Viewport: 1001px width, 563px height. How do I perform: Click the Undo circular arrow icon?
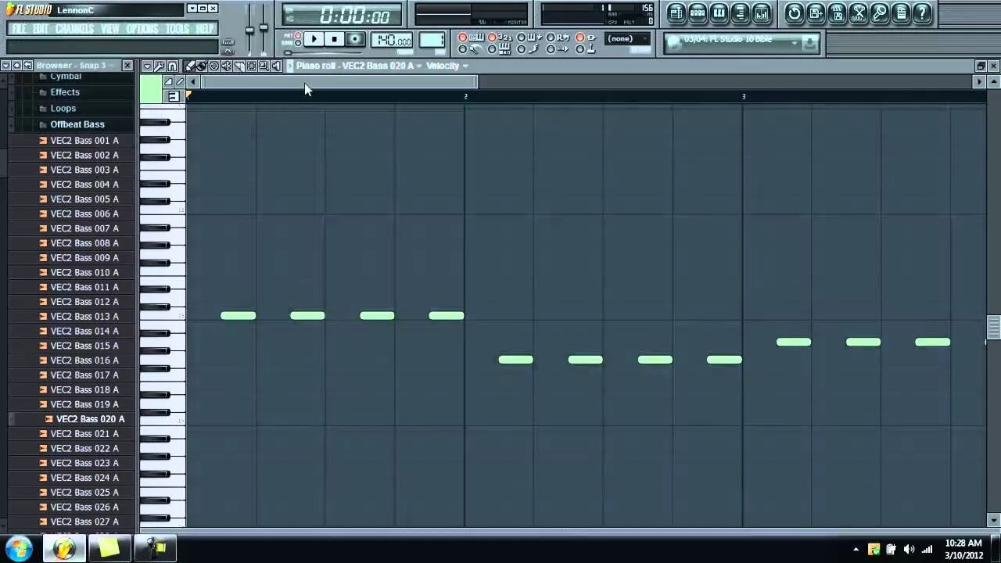(x=795, y=13)
